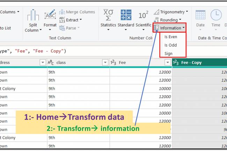Select the first 10000 Fee cell
Screen dimensions: 227x151
(141, 89)
